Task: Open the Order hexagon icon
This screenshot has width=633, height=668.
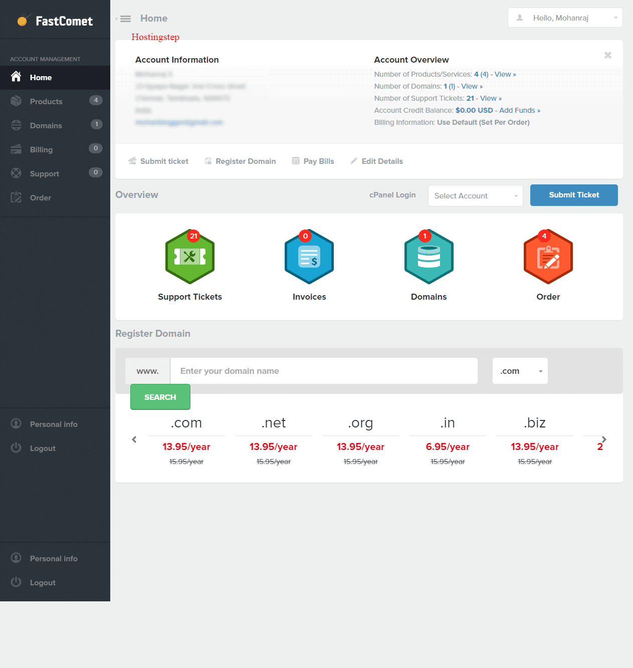Action: (548, 257)
